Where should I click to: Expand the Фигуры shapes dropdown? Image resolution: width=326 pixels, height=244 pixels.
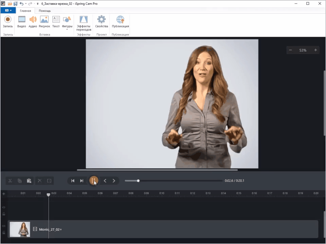tap(67, 29)
